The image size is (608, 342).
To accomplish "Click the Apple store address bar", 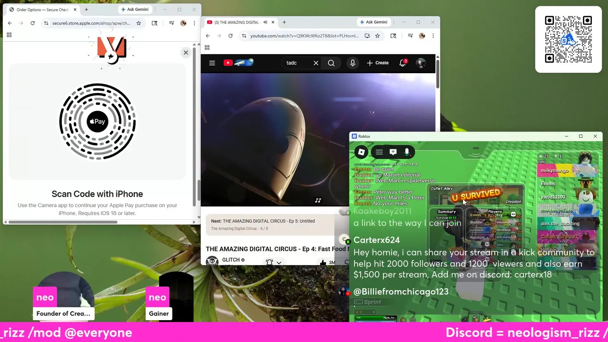I will [91, 23].
